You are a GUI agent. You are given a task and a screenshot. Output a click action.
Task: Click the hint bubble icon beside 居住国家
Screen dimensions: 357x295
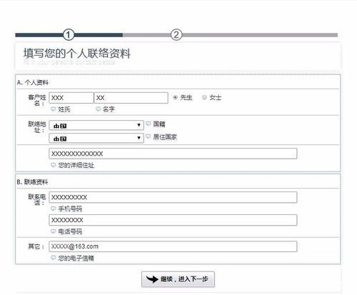[149, 136]
